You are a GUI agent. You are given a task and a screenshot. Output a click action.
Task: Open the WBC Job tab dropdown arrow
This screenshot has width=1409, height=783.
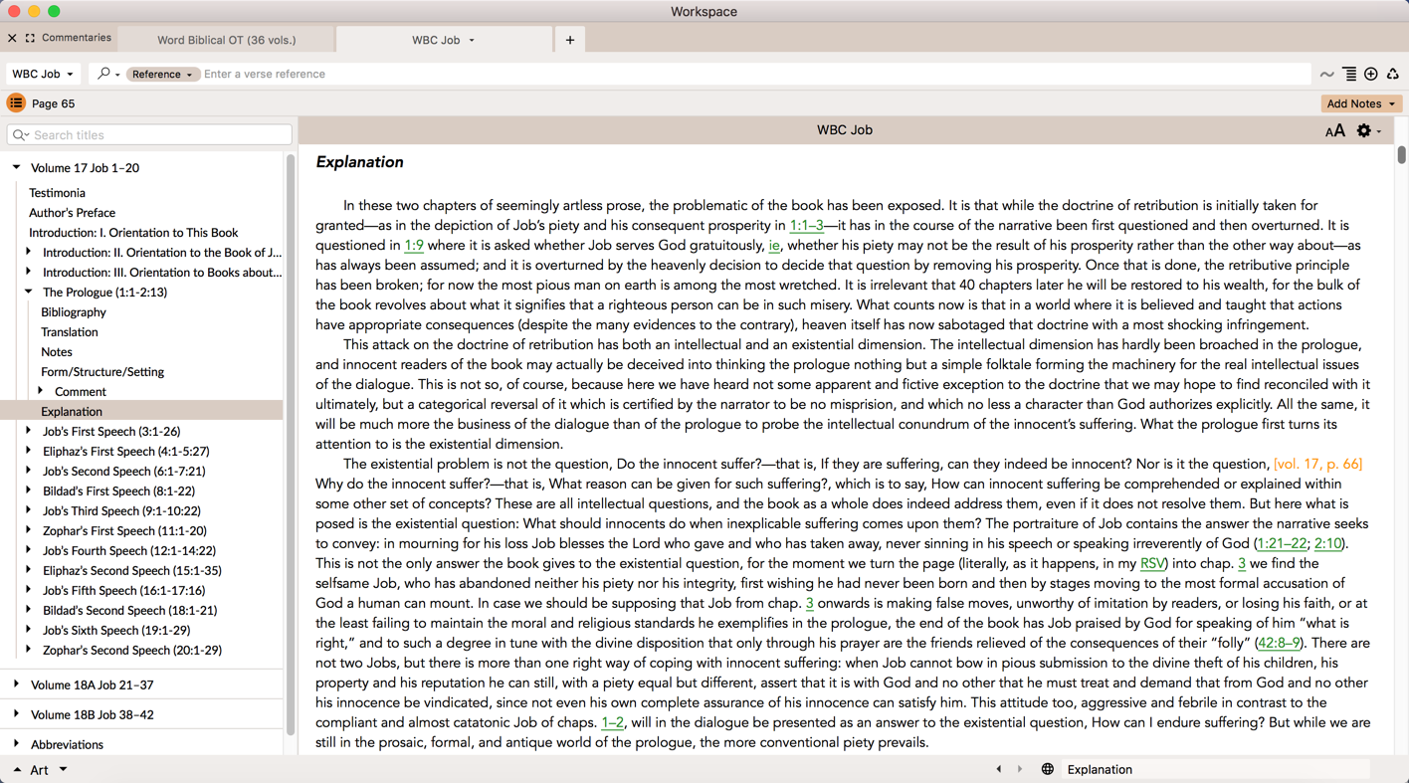pos(472,41)
